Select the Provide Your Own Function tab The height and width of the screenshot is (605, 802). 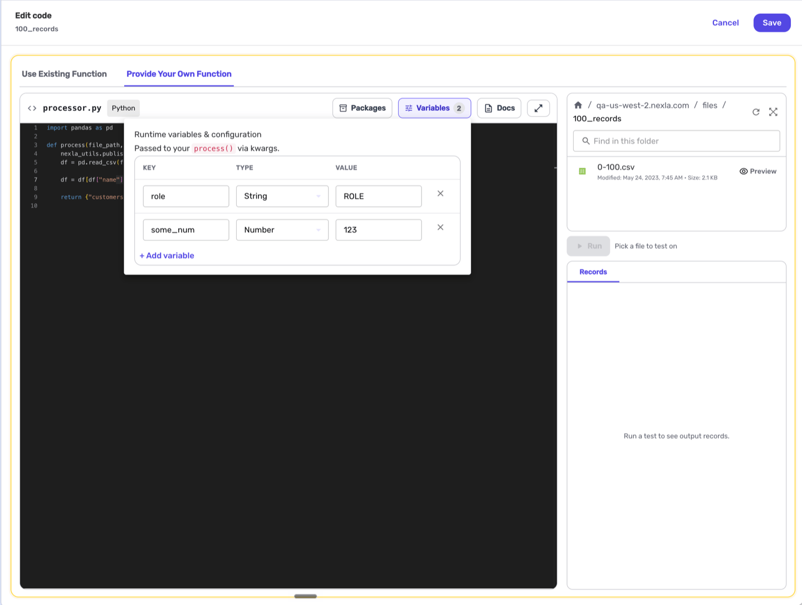pyautogui.click(x=179, y=74)
